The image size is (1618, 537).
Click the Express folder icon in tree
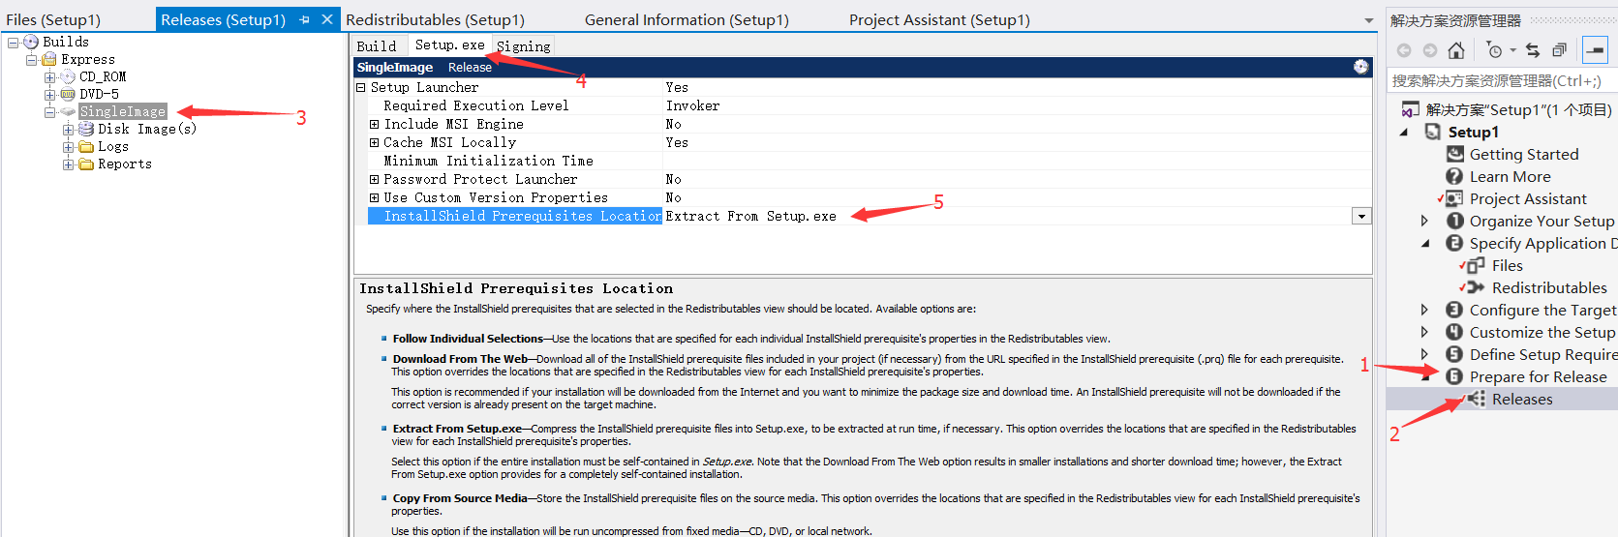coord(49,59)
